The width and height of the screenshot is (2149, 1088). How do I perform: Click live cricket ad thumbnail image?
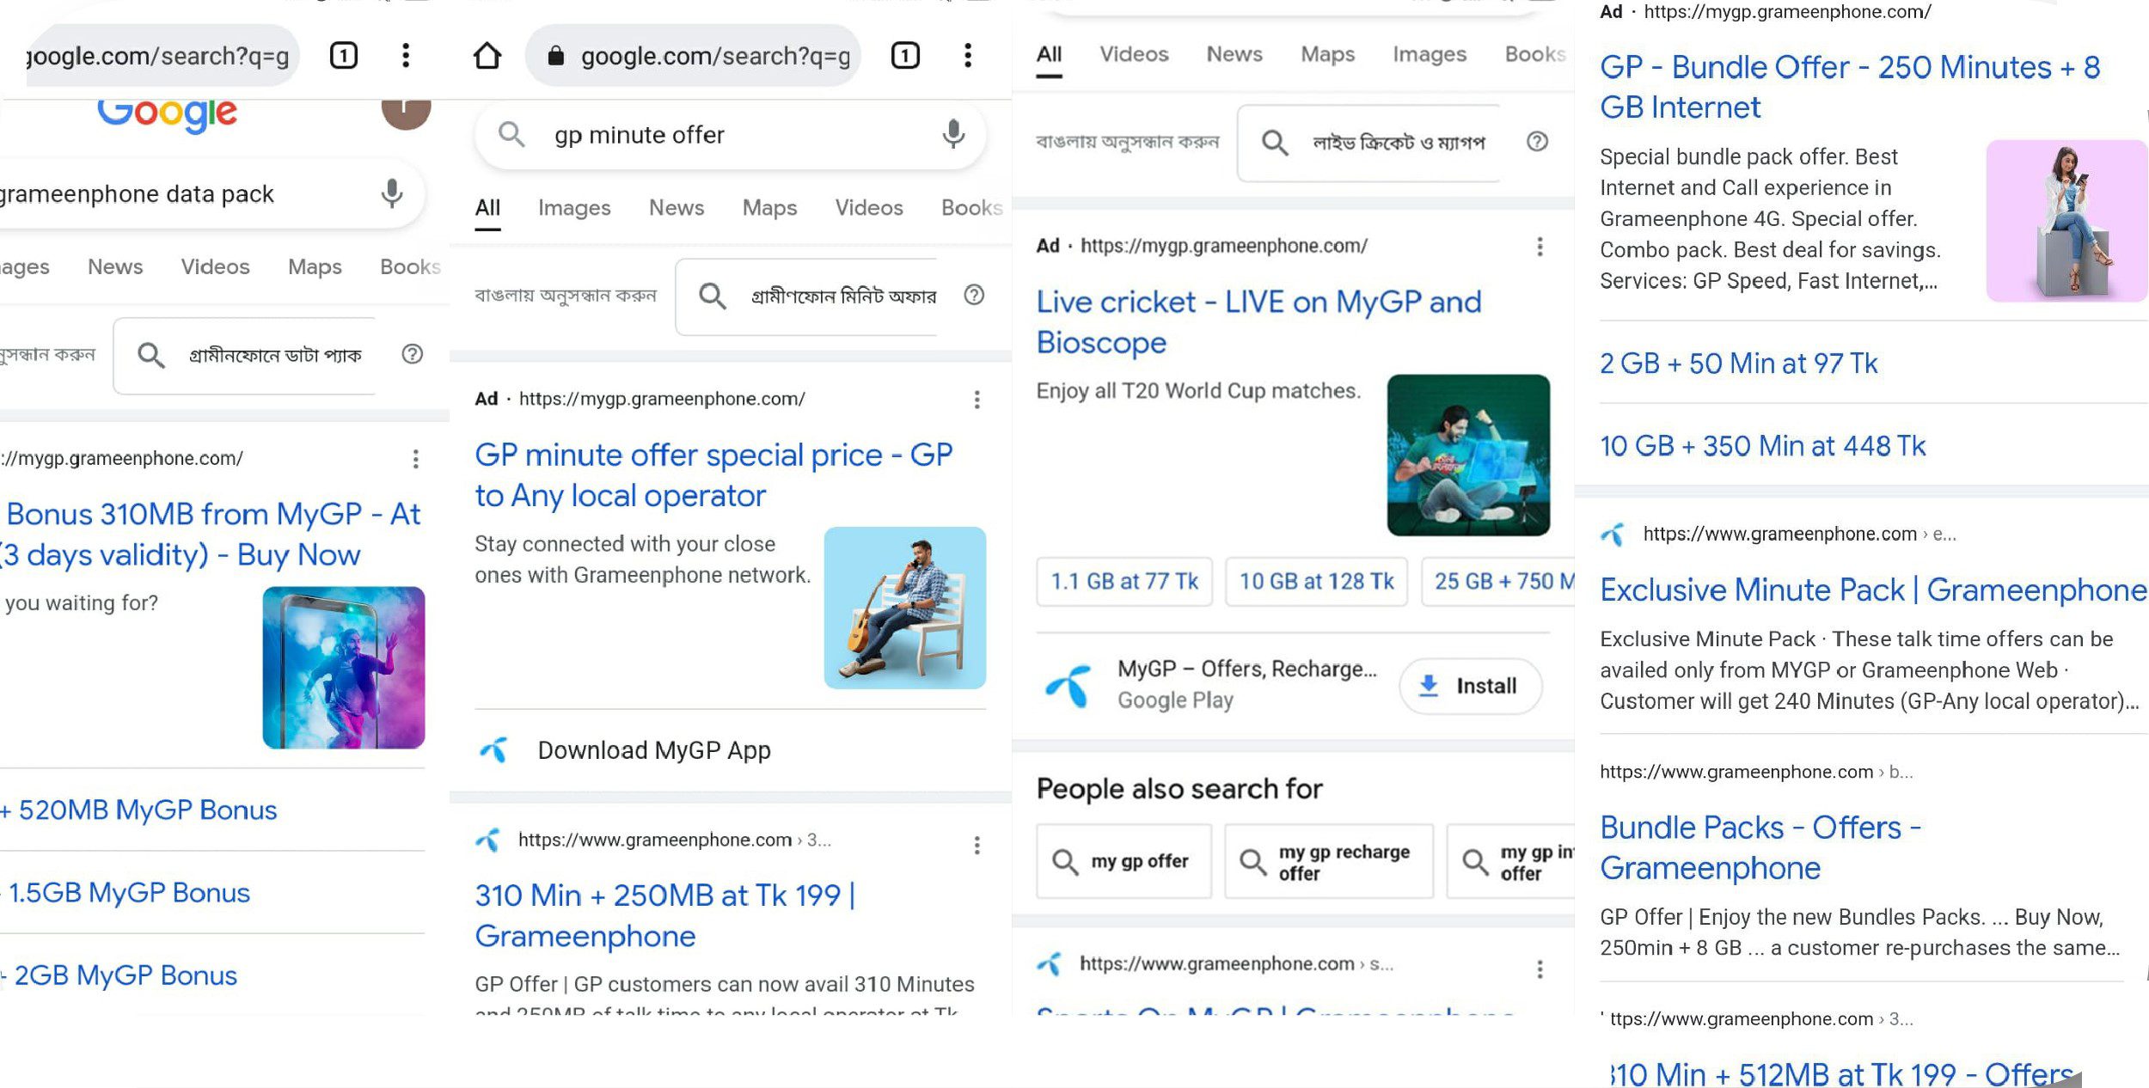point(1468,455)
